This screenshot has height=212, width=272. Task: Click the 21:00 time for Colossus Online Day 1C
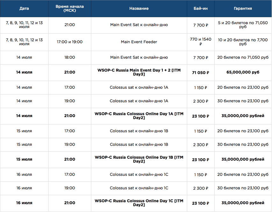click(x=70, y=203)
